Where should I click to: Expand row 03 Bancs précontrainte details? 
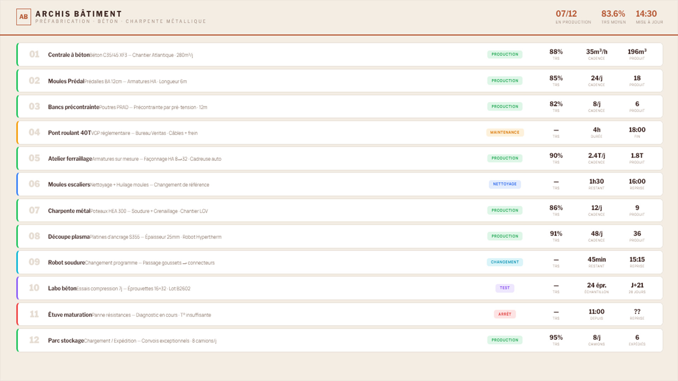point(73,107)
